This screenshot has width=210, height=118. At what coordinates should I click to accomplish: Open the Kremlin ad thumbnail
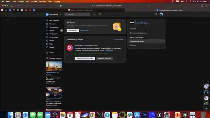pos(54,66)
